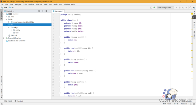Toggle the Terminal tool window
The width and height of the screenshot is (196, 105).
pos(19,101)
